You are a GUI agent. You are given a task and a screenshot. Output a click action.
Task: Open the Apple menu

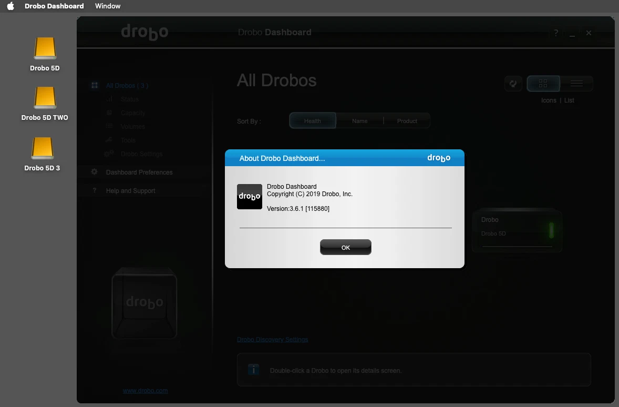click(11, 6)
